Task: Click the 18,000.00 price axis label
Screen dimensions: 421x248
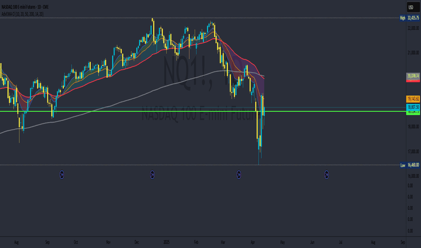Action: pyautogui.click(x=413, y=127)
